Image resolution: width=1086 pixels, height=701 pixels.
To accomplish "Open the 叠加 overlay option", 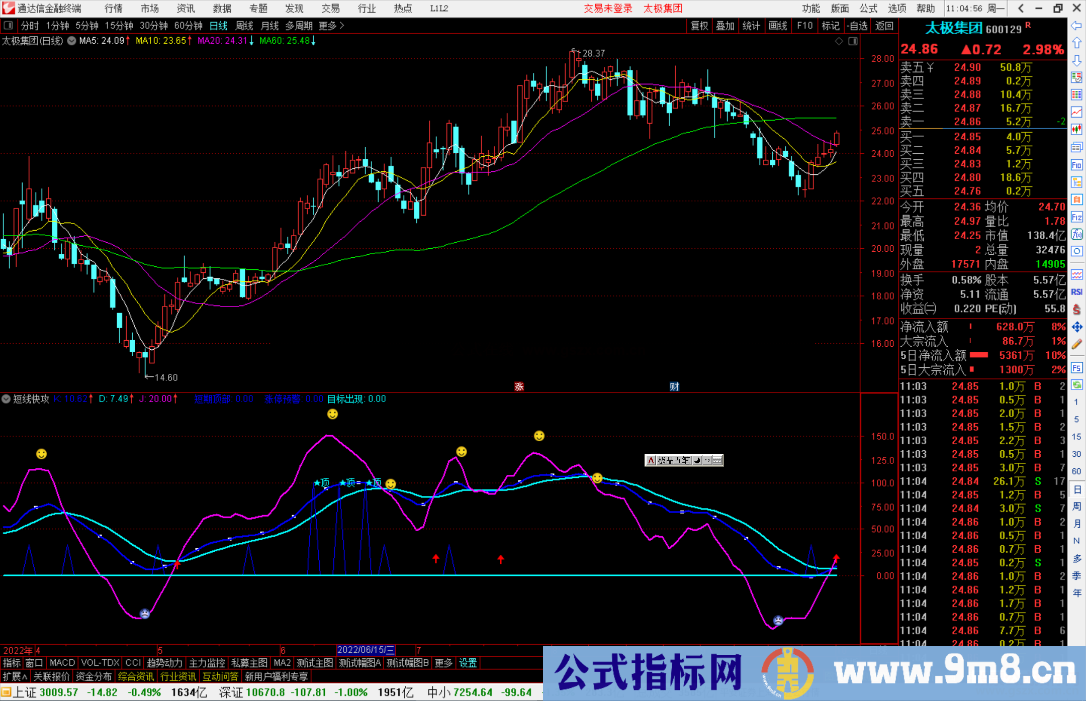I will point(725,26).
